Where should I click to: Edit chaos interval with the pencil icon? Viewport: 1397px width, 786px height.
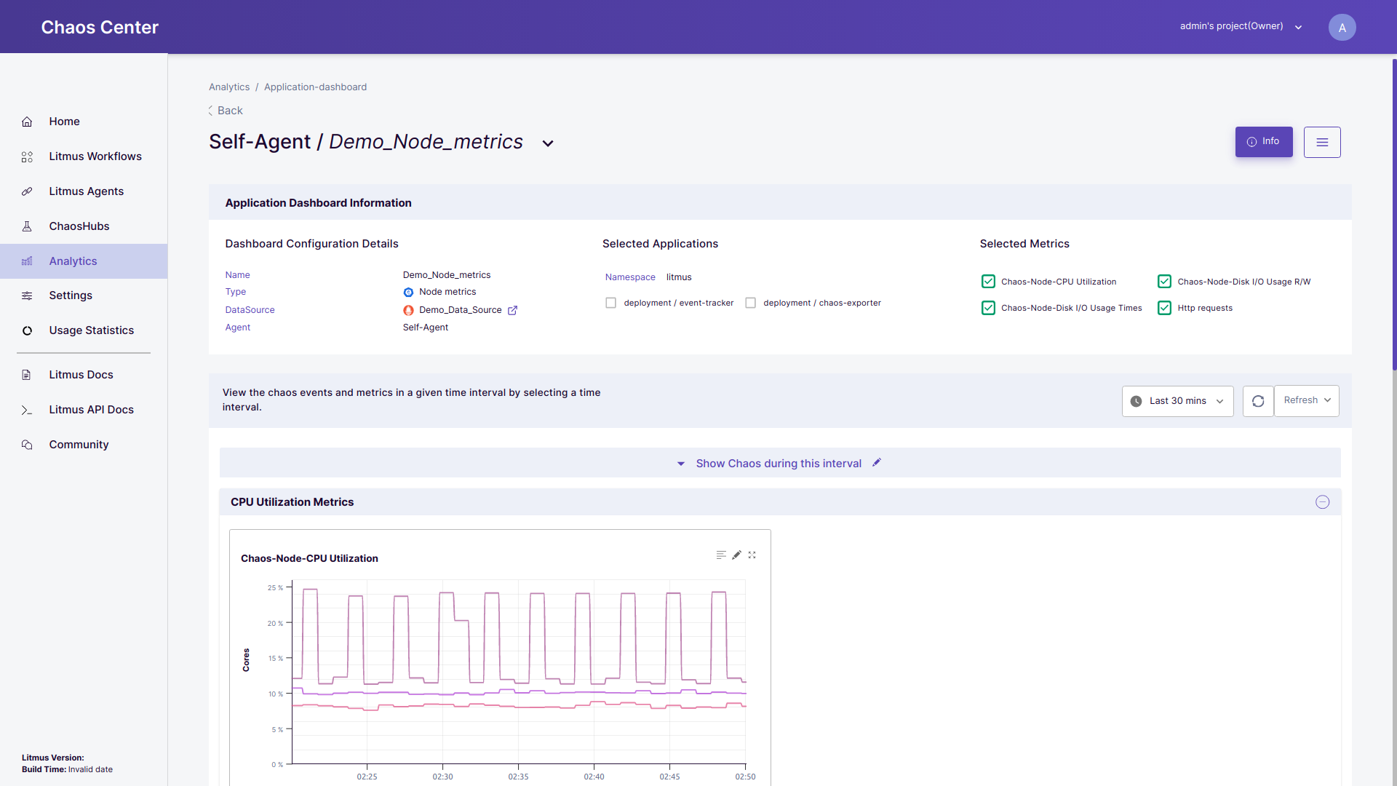[x=877, y=463]
